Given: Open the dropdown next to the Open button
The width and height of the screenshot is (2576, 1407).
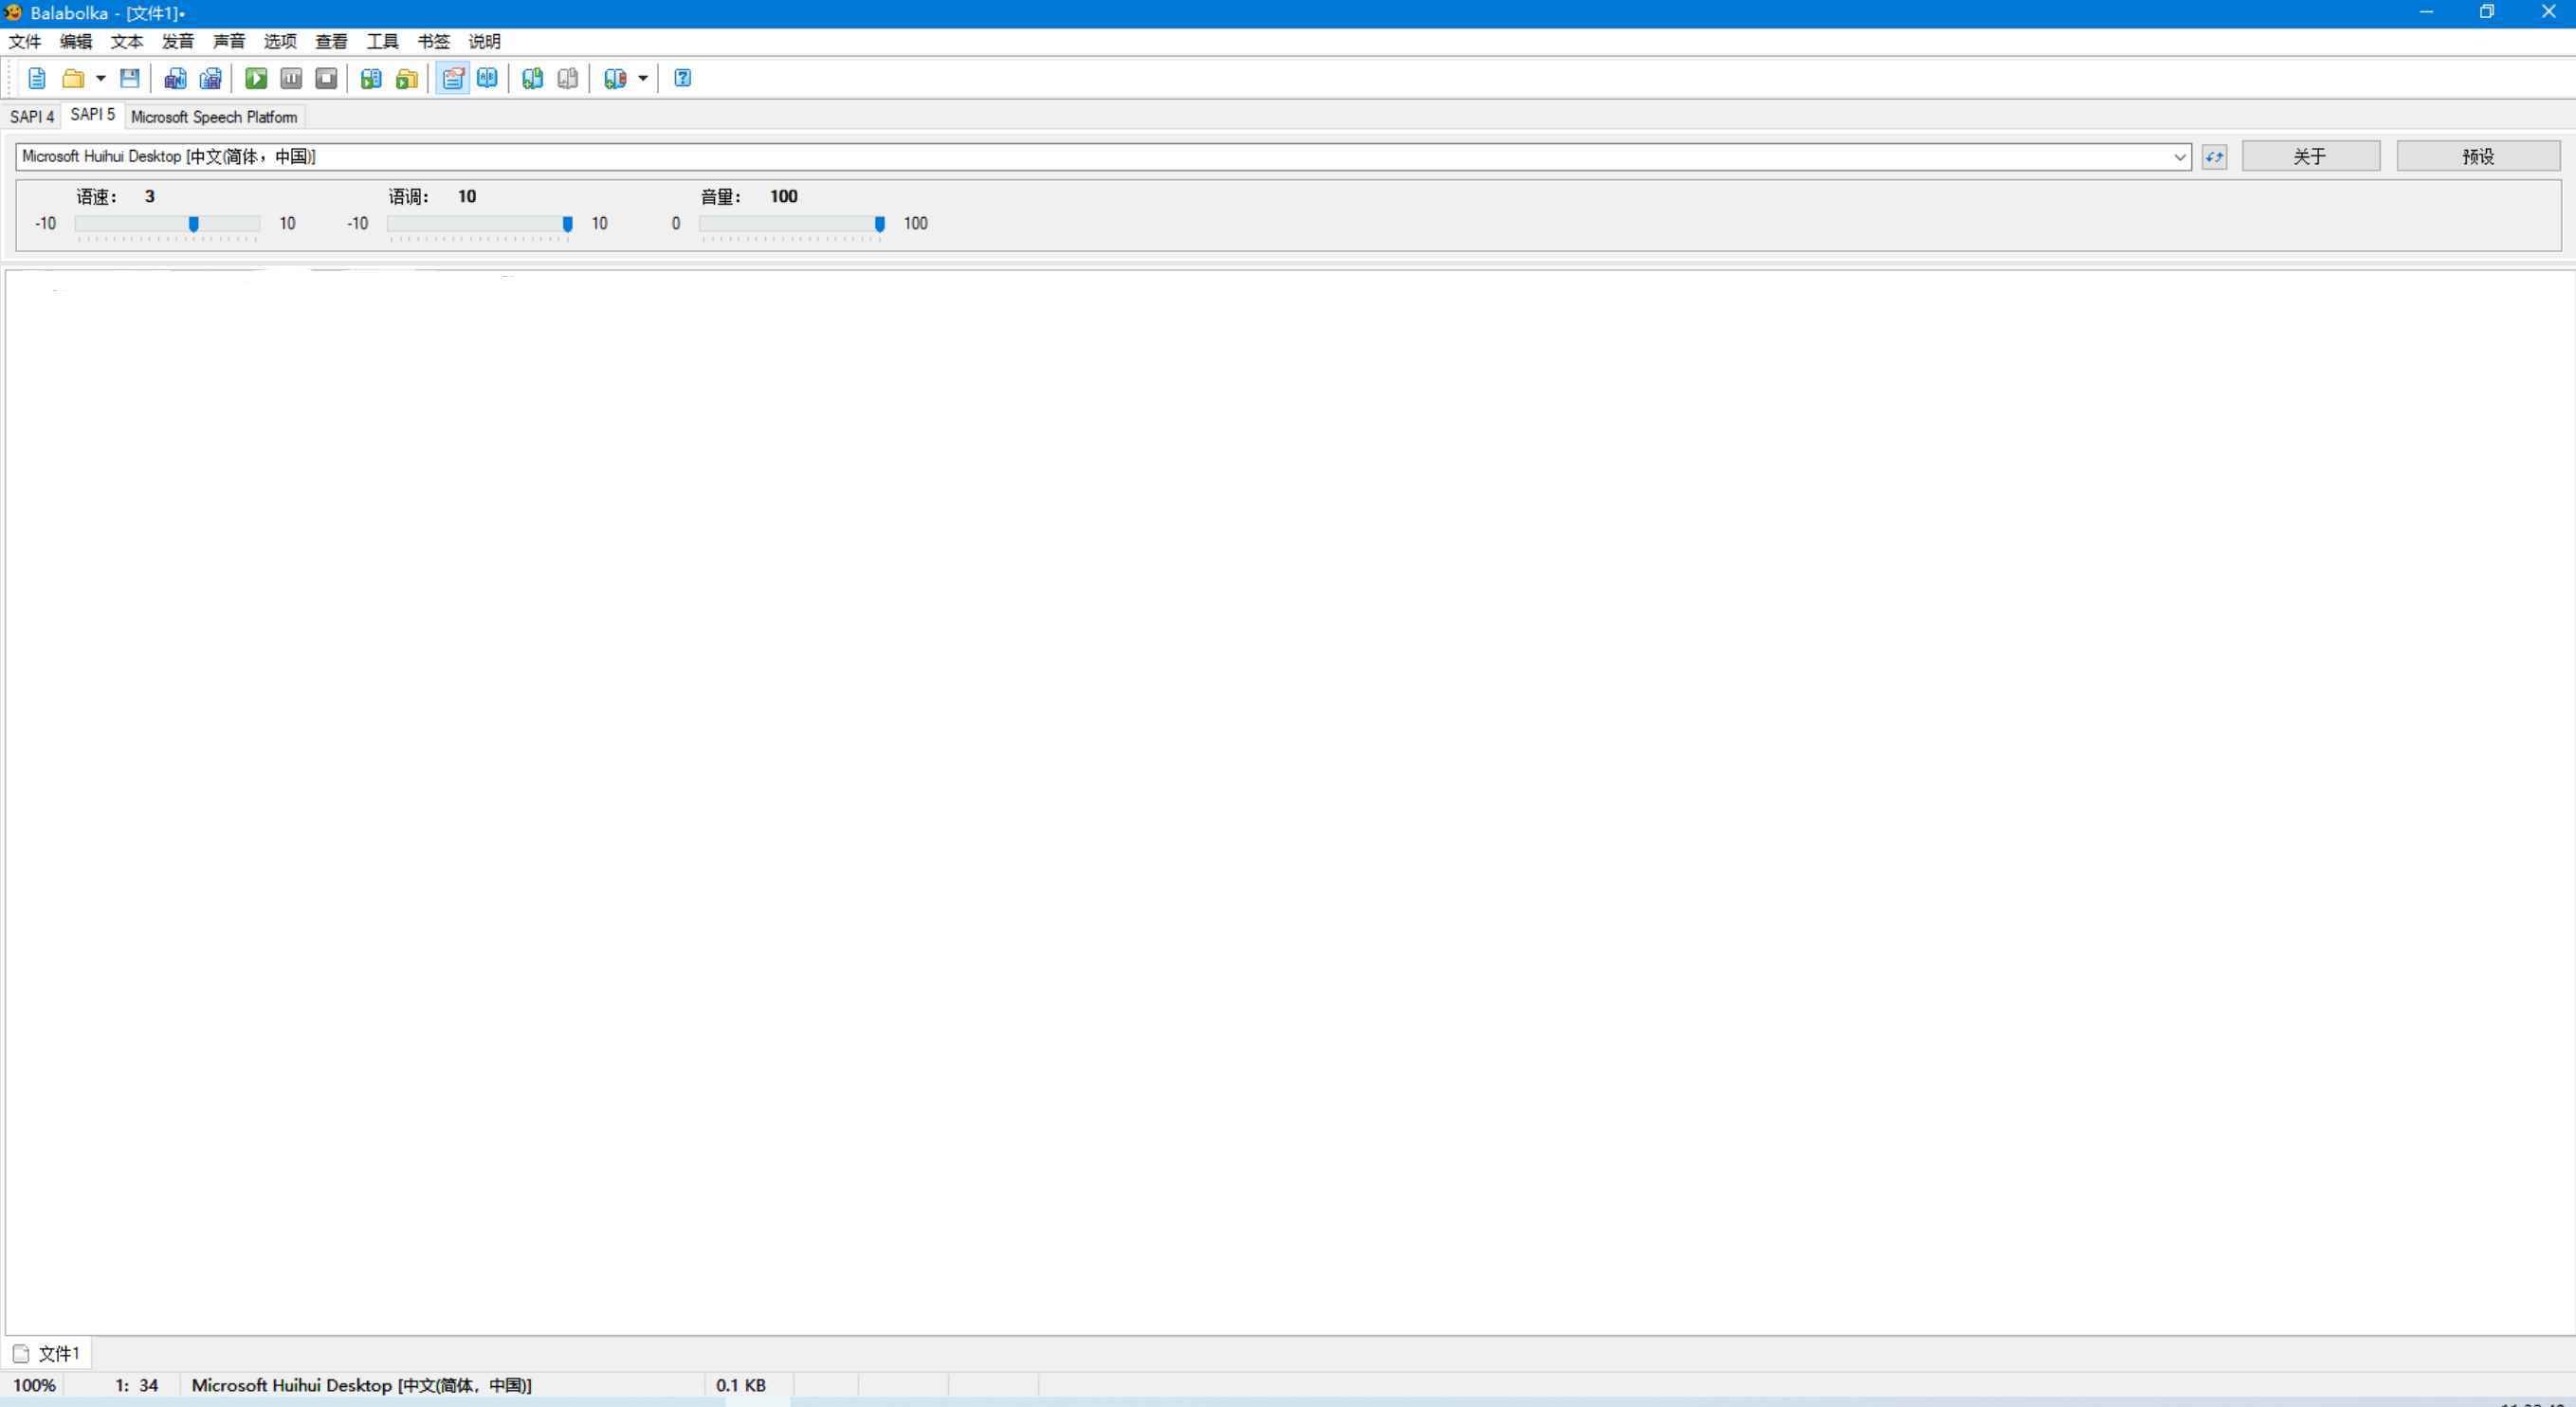Looking at the screenshot, I should point(100,78).
